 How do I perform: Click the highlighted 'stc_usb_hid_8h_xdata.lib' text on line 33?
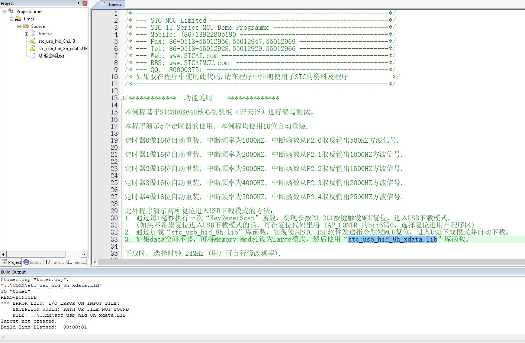tap(392, 239)
